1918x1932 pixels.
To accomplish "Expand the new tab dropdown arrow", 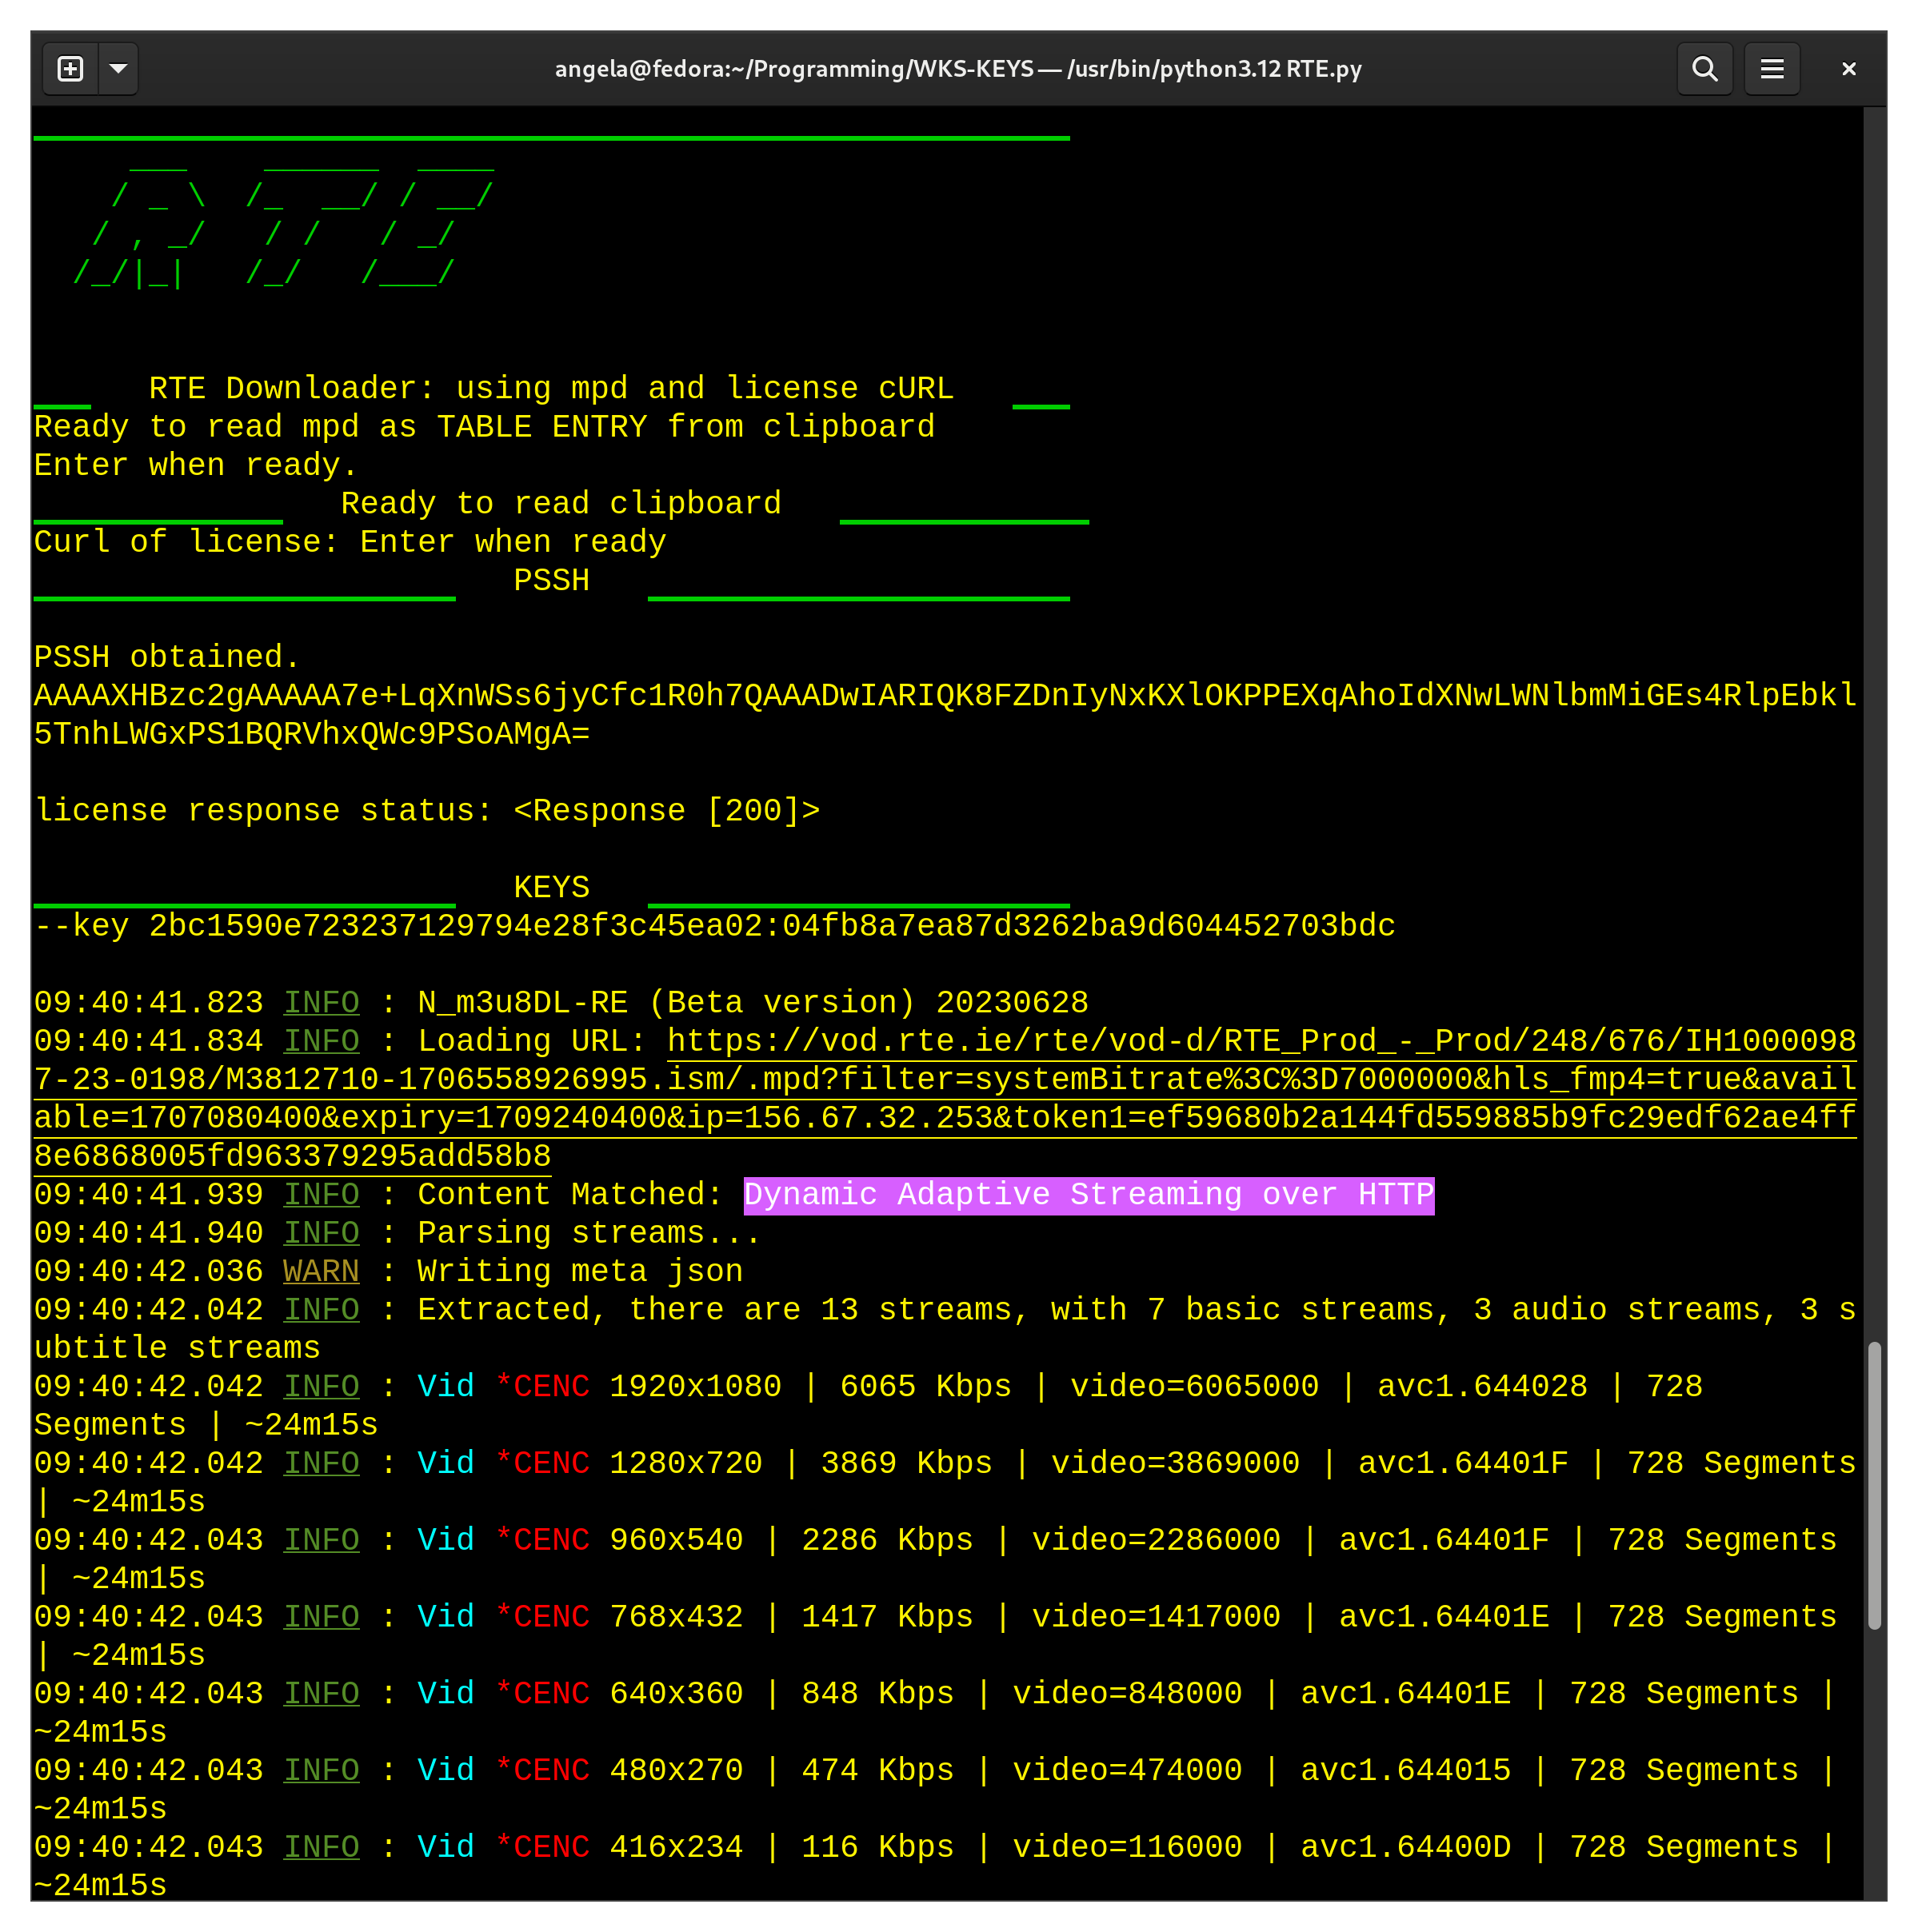I will 118,69.
